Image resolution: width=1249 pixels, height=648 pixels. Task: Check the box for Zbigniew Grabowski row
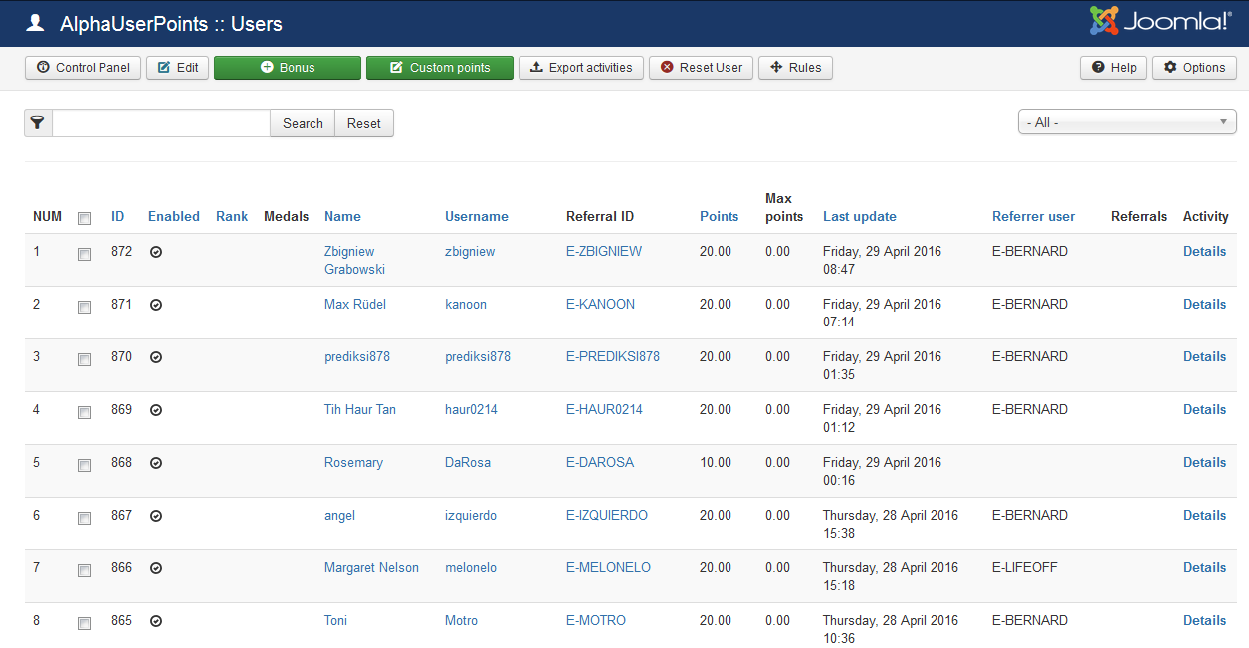(85, 255)
